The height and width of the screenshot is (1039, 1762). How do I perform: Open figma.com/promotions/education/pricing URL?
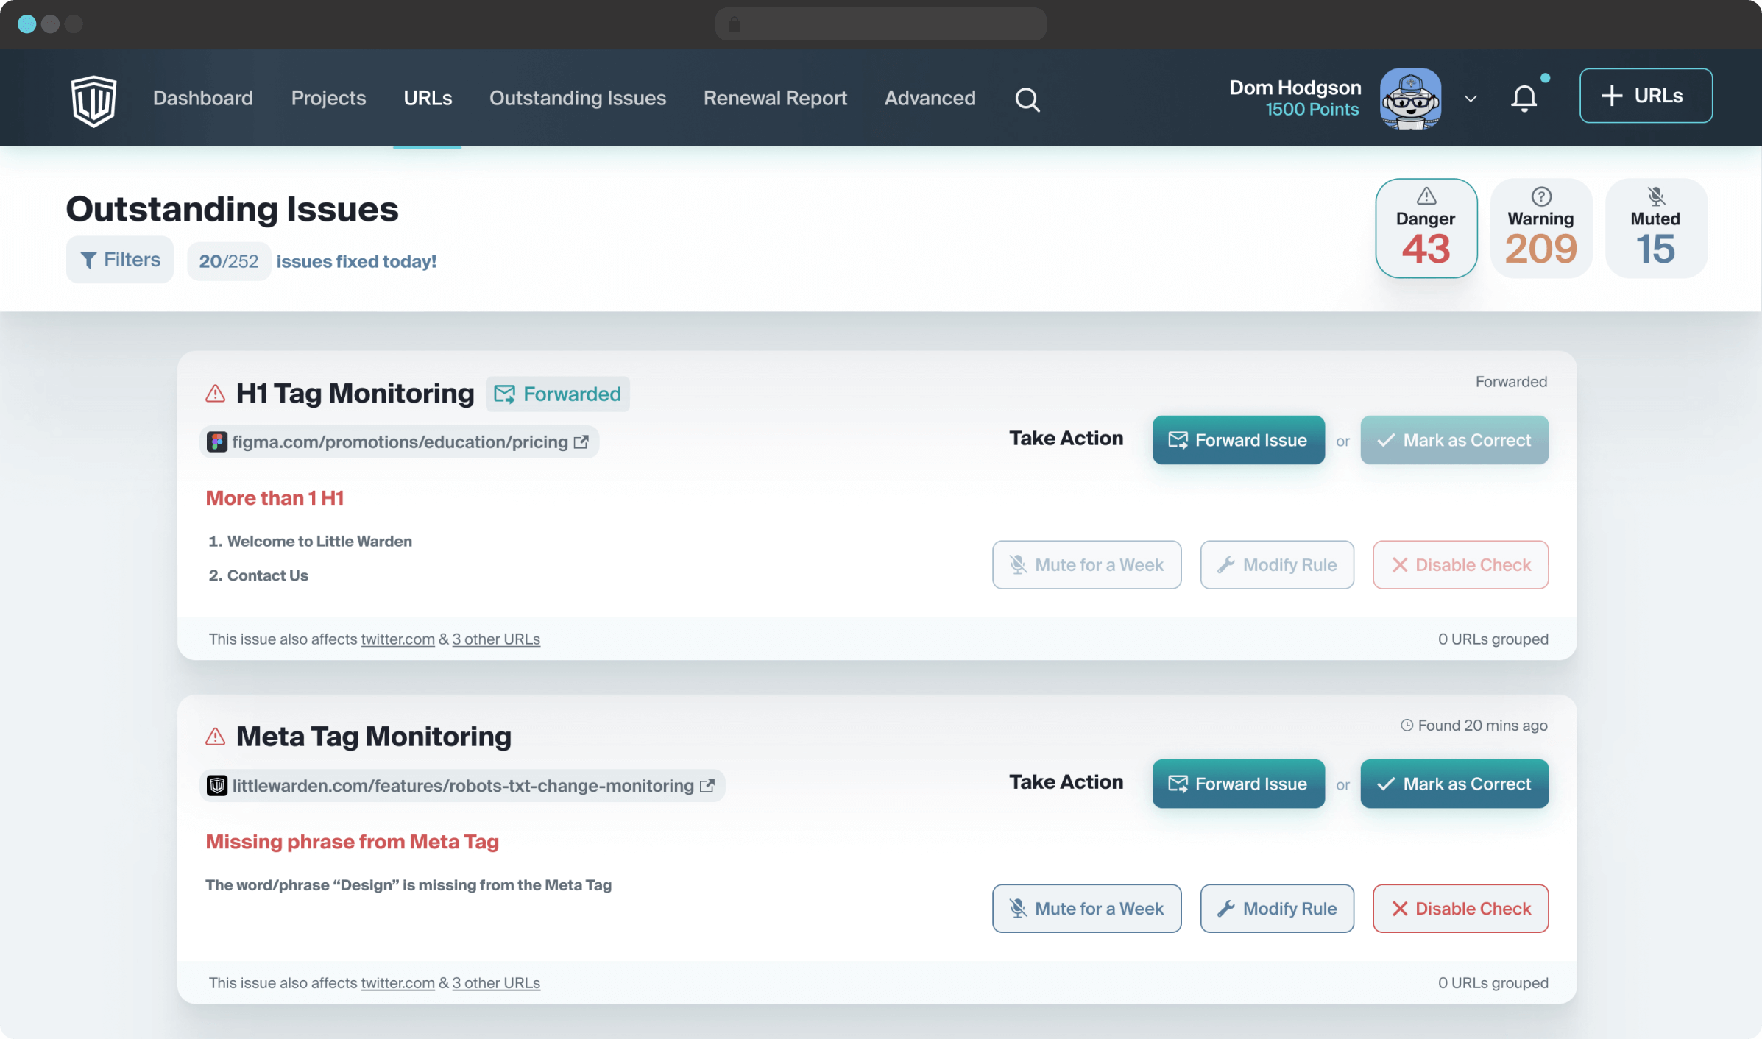400,442
